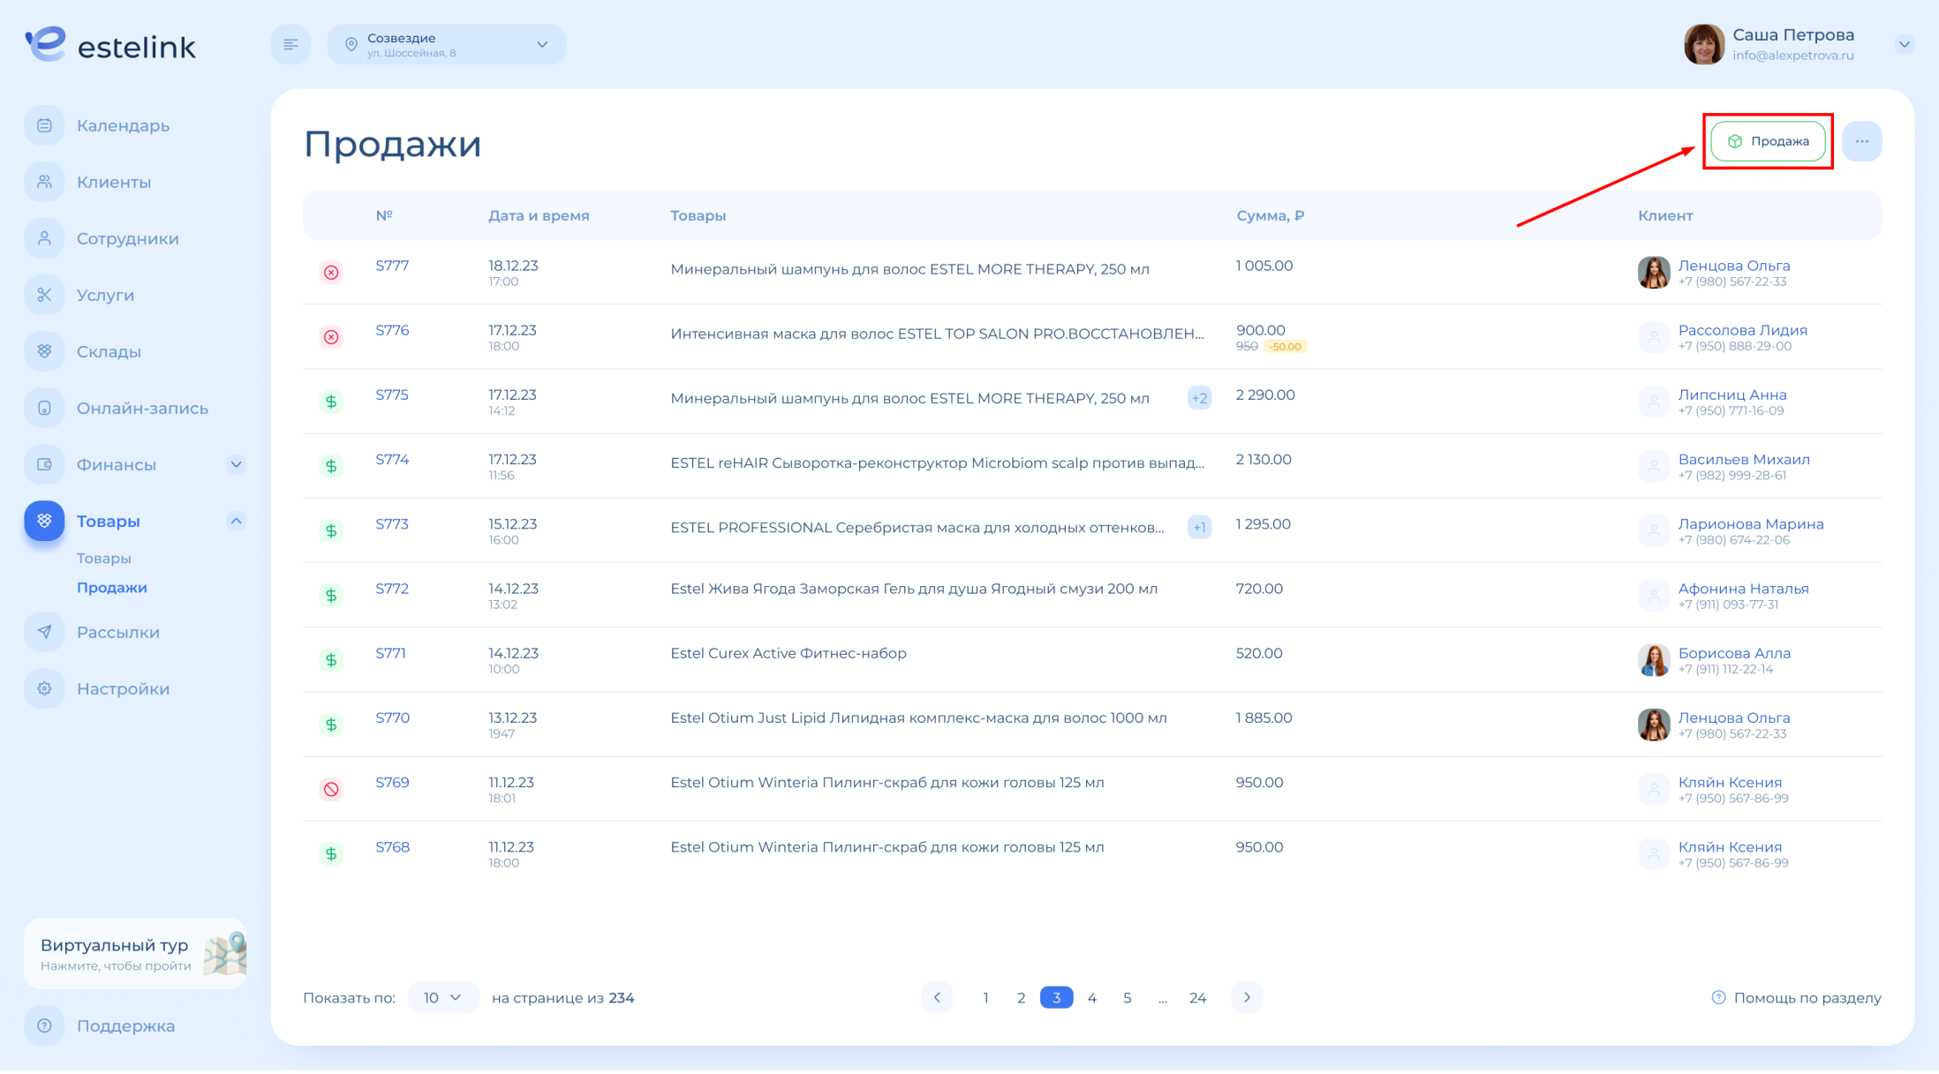Screen dimensions: 1939x1074
Task: Toggle the sidebar collapse menu icon
Action: point(290,44)
